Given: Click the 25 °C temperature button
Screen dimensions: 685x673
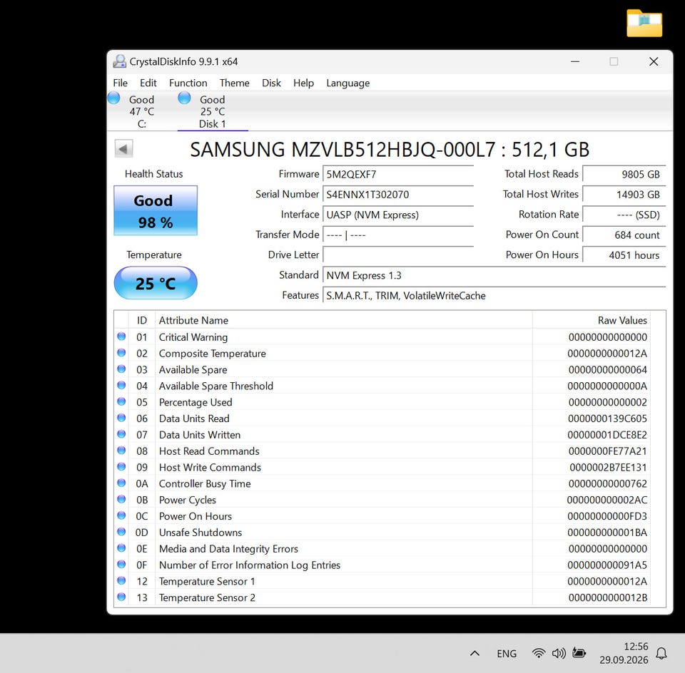Looking at the screenshot, I should (156, 283).
